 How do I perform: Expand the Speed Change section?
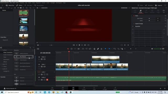(139, 24)
